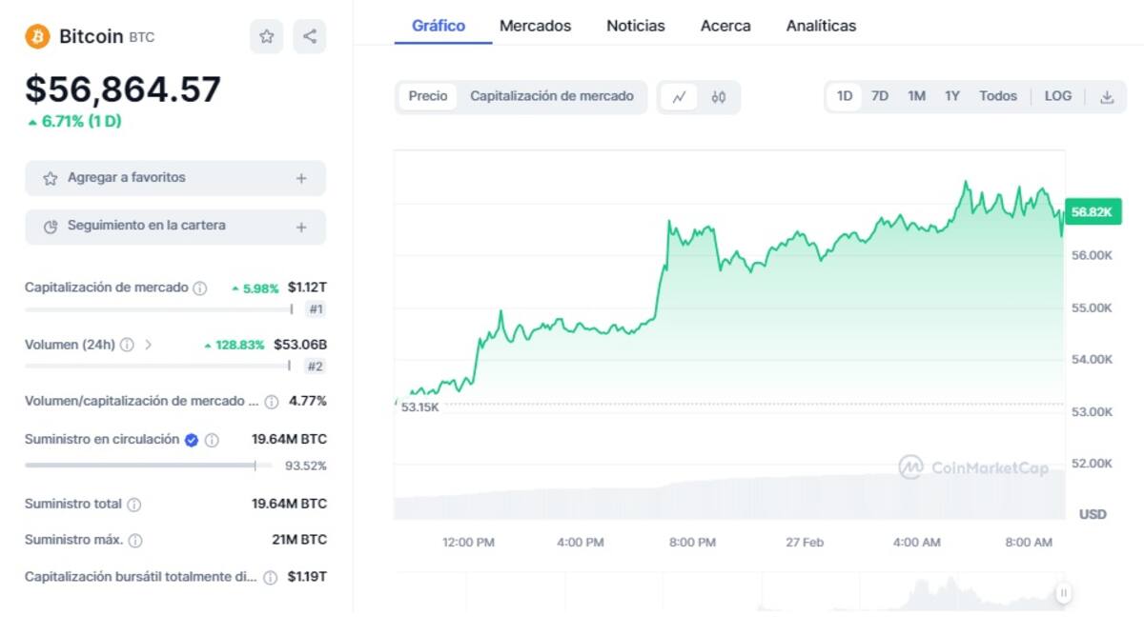Click the timeline range slider handle

1063,593
